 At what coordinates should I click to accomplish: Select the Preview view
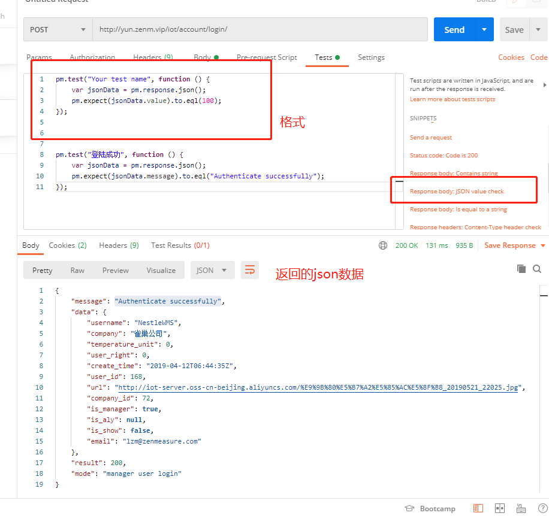coord(116,270)
